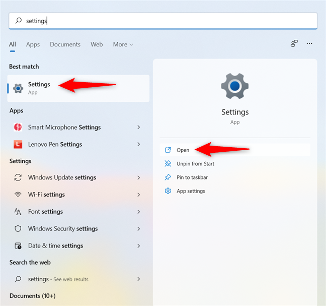Expand Windows Security settings chevron
The width and height of the screenshot is (326, 306).
tap(139, 229)
